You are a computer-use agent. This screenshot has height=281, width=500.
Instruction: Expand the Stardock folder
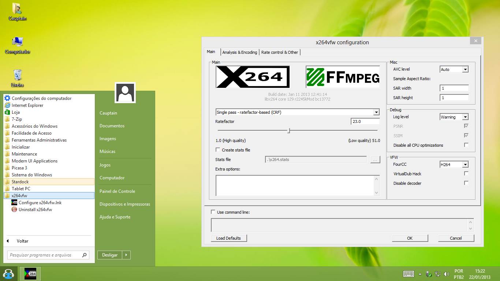[x=49, y=182]
